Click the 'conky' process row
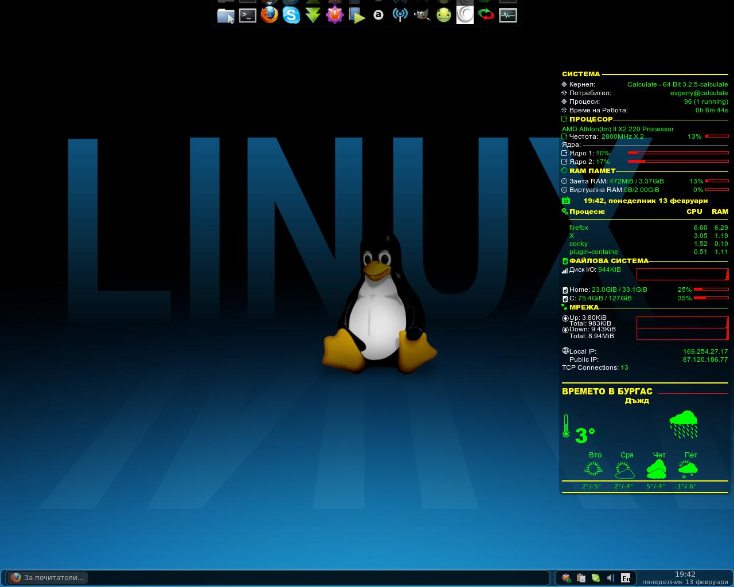Viewport: 734px width, 587px height. pyautogui.click(x=648, y=244)
